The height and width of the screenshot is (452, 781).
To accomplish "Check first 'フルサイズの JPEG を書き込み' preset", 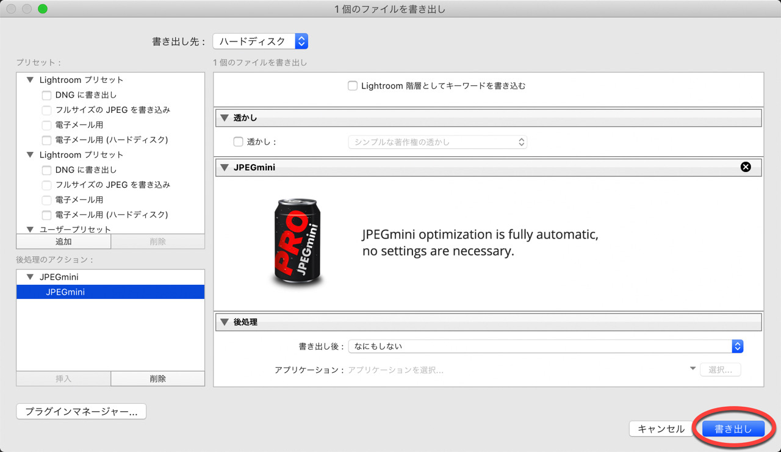I will pos(46,110).
